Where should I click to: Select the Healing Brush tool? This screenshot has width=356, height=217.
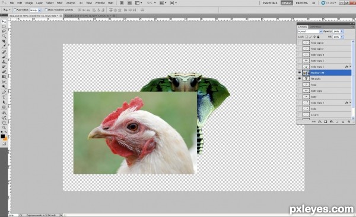click(4, 52)
